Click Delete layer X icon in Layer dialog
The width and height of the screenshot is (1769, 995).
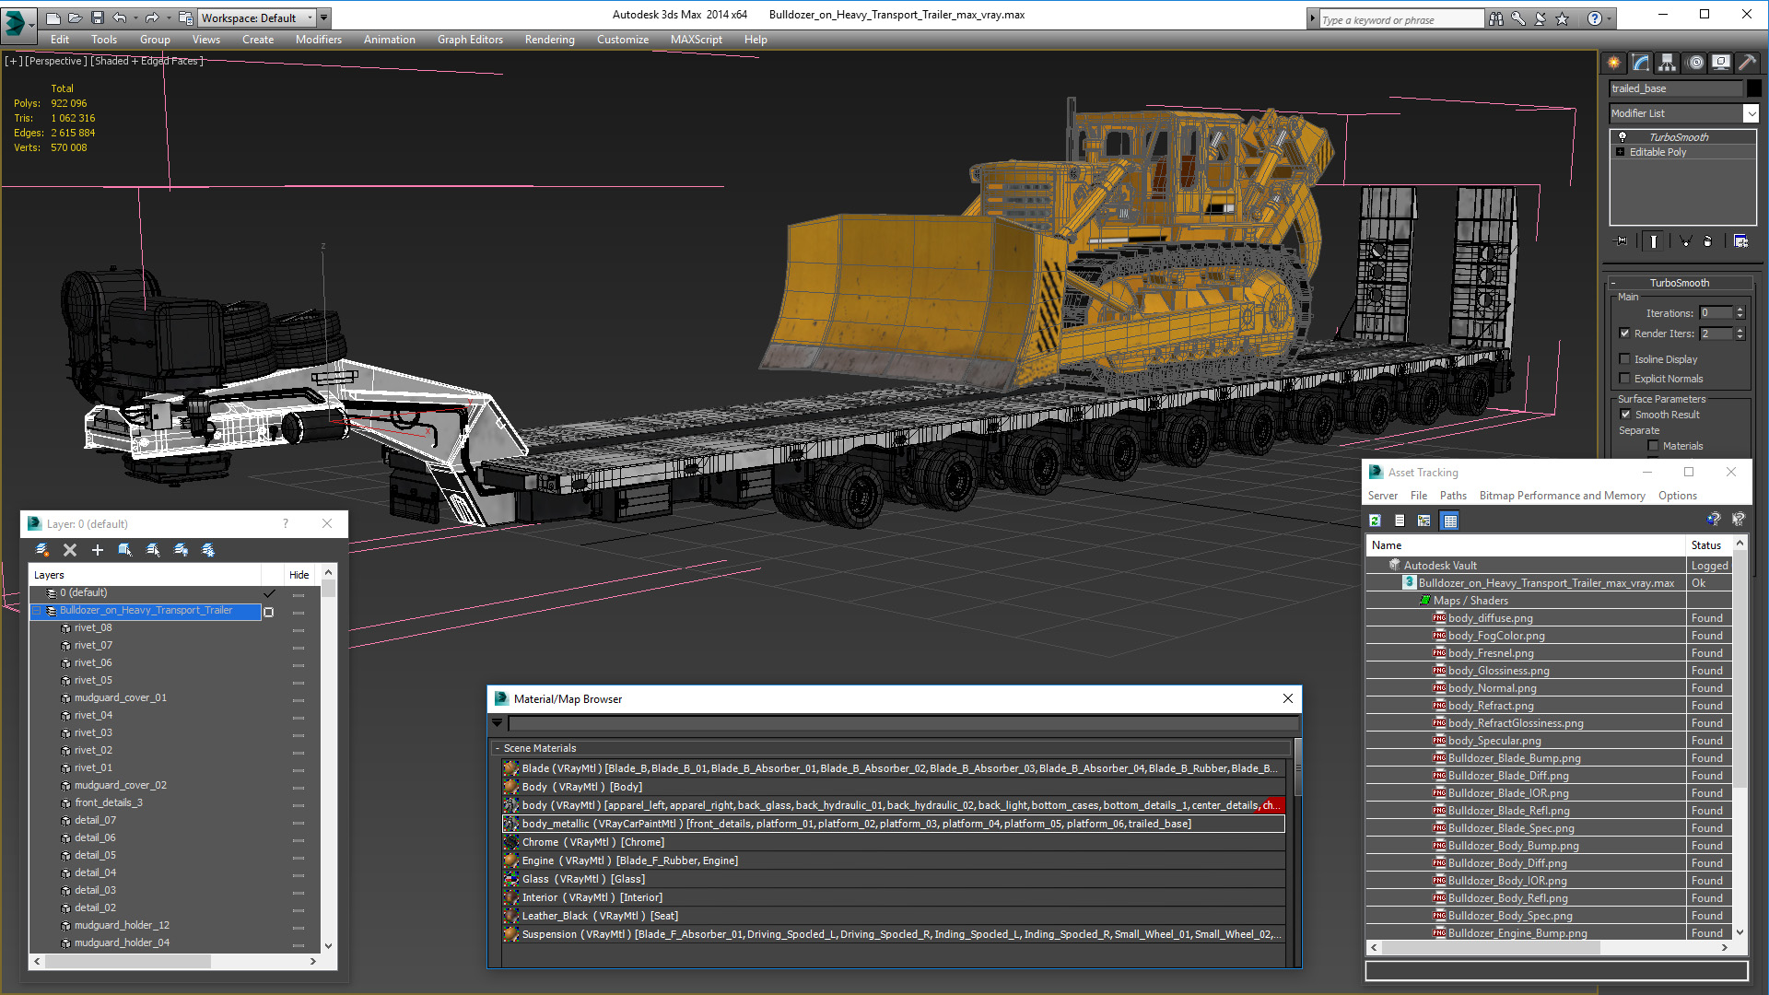[70, 550]
